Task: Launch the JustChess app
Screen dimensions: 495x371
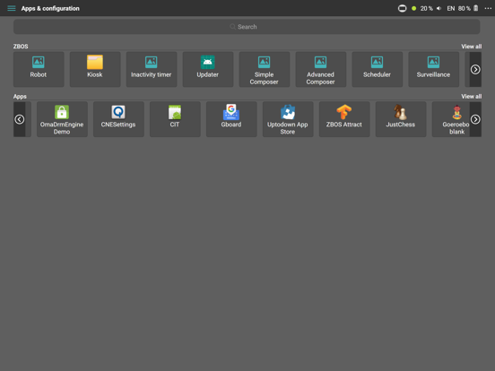Action: pyautogui.click(x=401, y=119)
